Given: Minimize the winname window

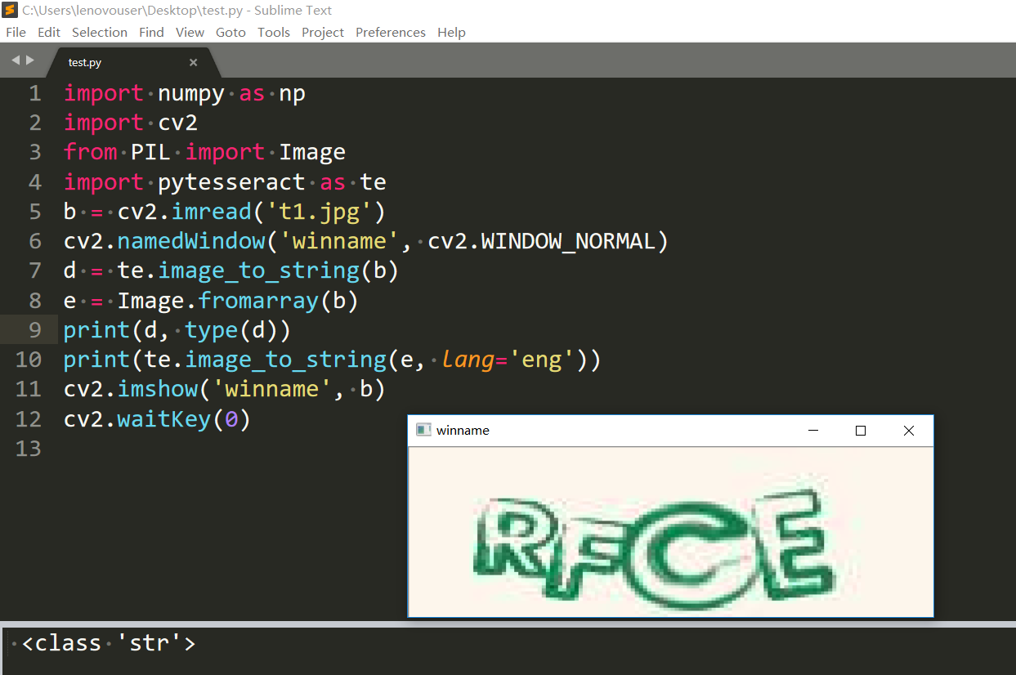Looking at the screenshot, I should coord(813,431).
